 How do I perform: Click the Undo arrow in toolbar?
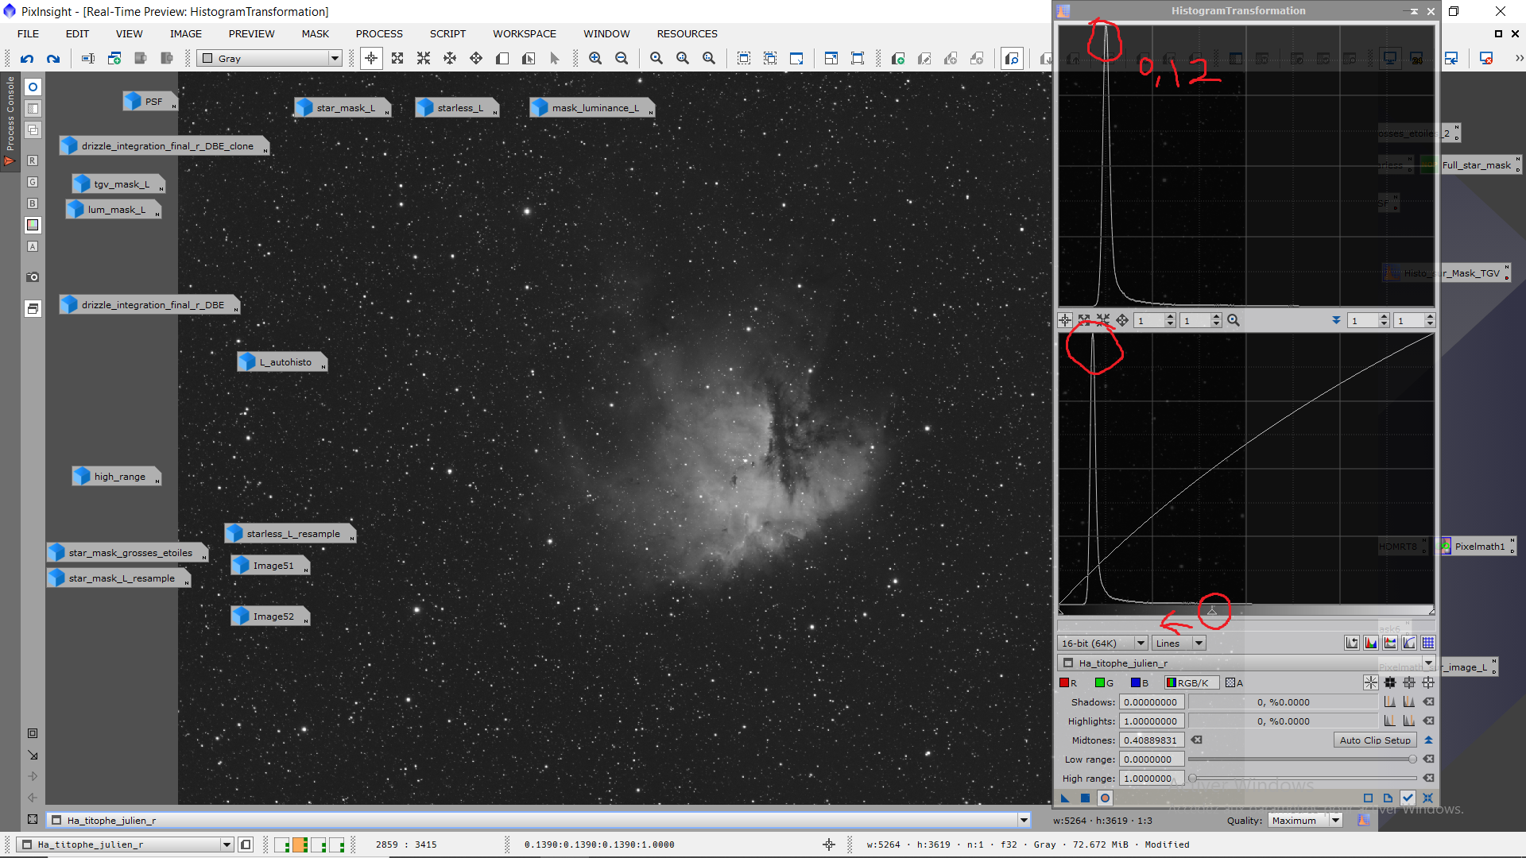[27, 58]
